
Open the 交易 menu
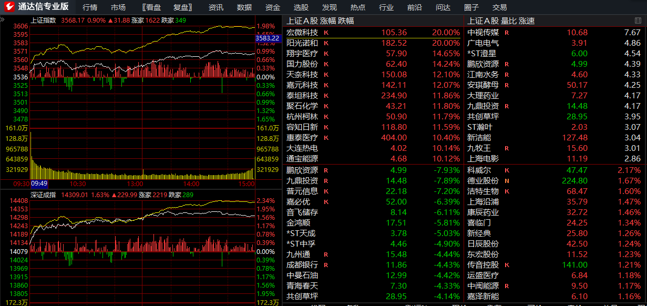500,7
